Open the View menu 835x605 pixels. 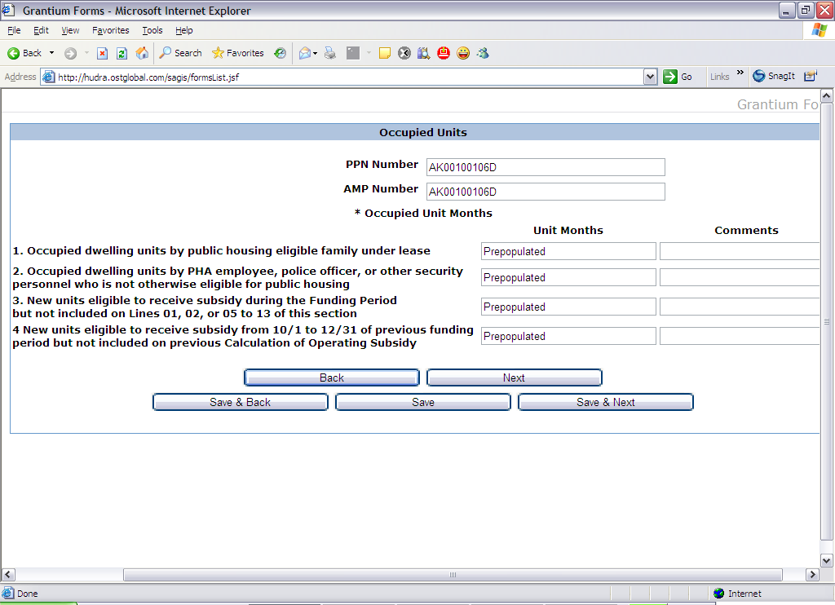pyautogui.click(x=70, y=30)
